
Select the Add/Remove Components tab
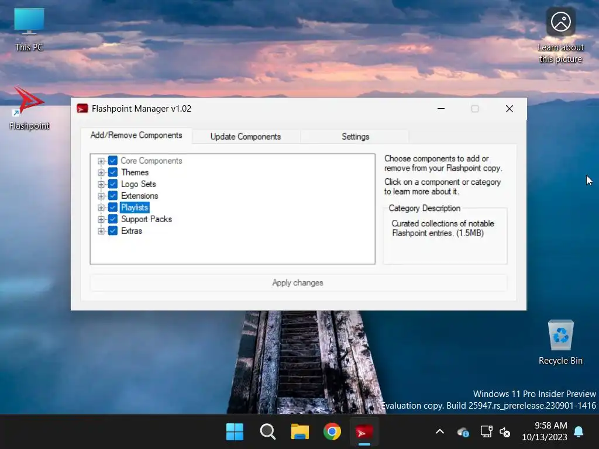pyautogui.click(x=136, y=135)
